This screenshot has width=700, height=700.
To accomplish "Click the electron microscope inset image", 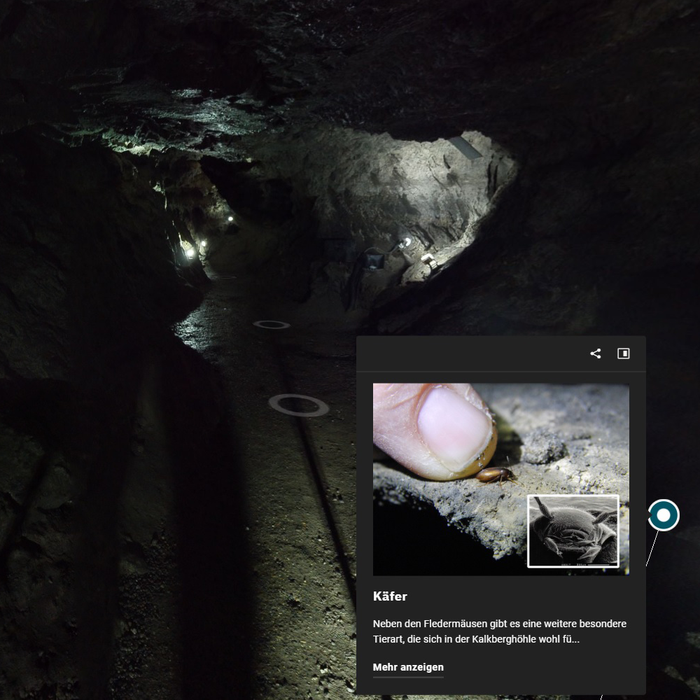I will (x=573, y=531).
